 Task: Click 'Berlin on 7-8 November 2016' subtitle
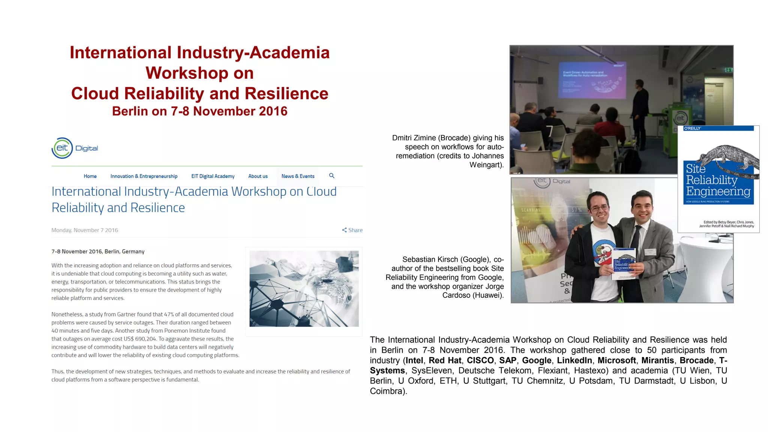point(200,111)
